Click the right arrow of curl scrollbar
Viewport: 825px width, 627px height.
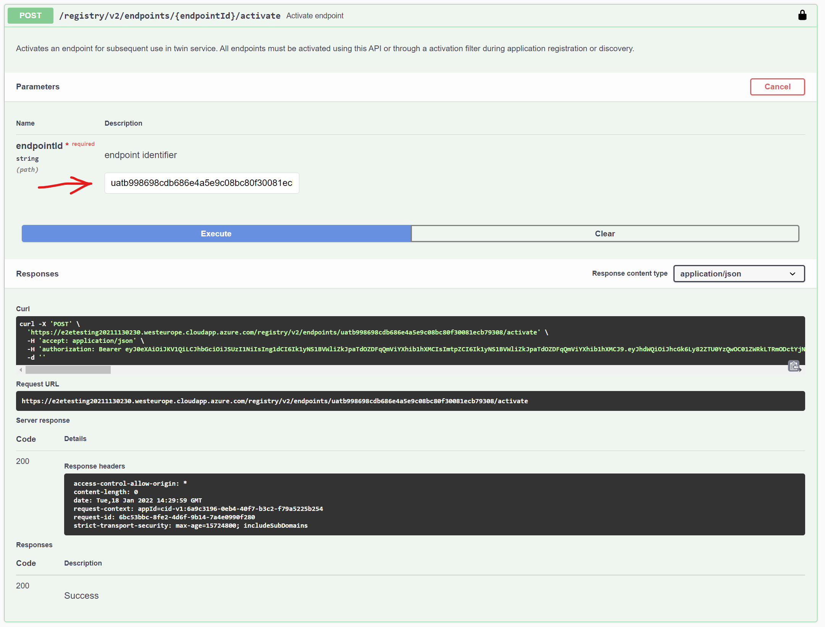pos(800,369)
